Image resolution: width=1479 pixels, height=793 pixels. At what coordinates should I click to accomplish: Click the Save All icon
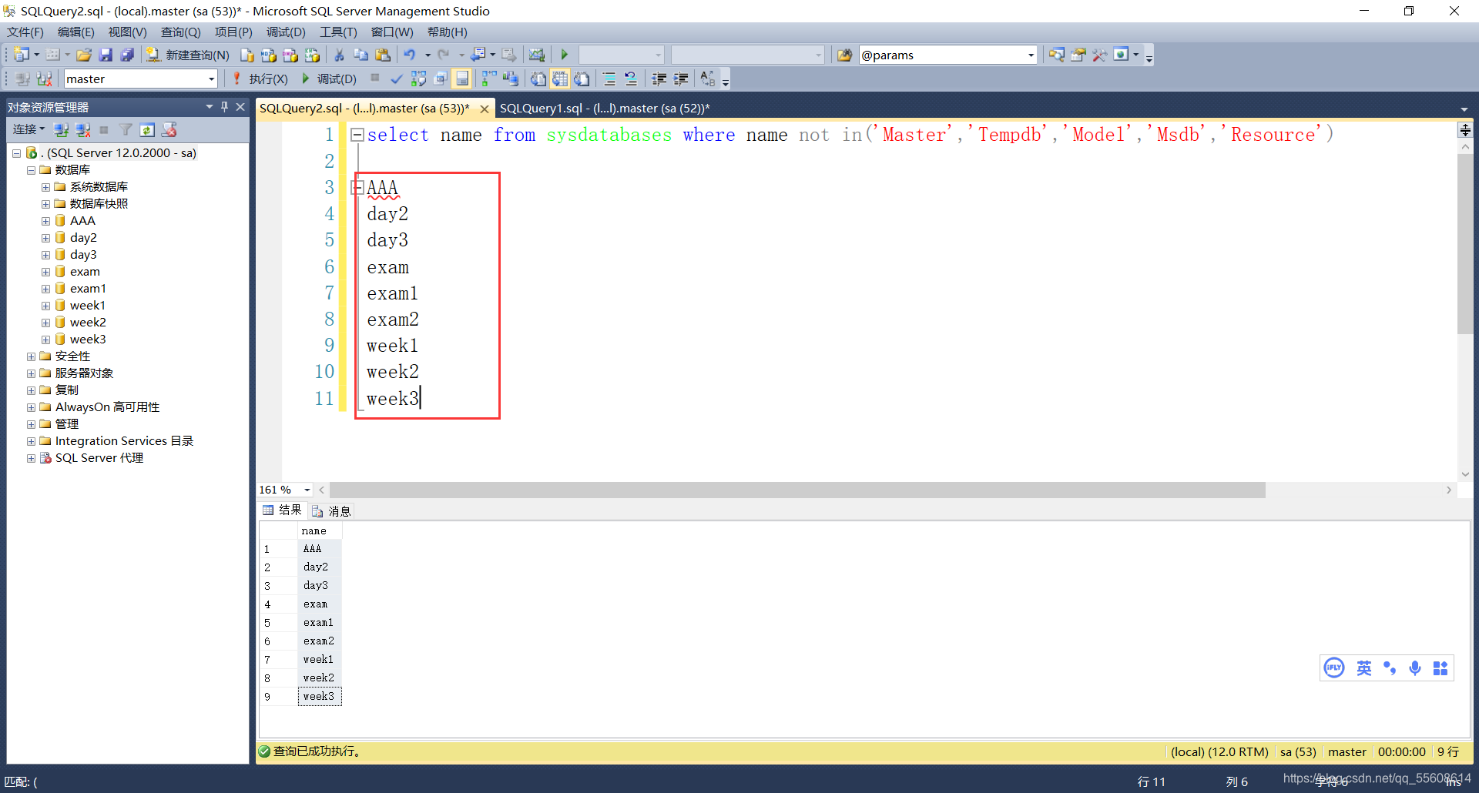127,55
